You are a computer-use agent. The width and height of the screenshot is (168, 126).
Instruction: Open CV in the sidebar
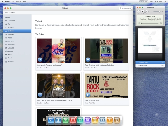(17, 24)
